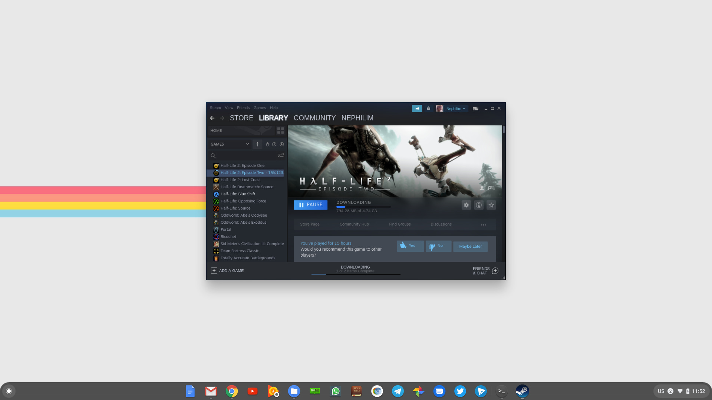This screenshot has height=400, width=712.
Task: Open library HOME
Action: [241, 131]
